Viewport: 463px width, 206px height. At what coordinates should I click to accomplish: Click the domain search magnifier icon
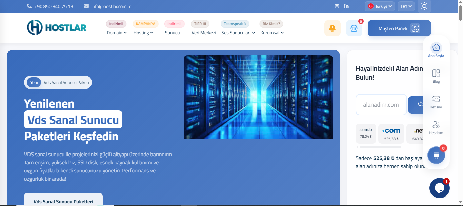pos(420,105)
